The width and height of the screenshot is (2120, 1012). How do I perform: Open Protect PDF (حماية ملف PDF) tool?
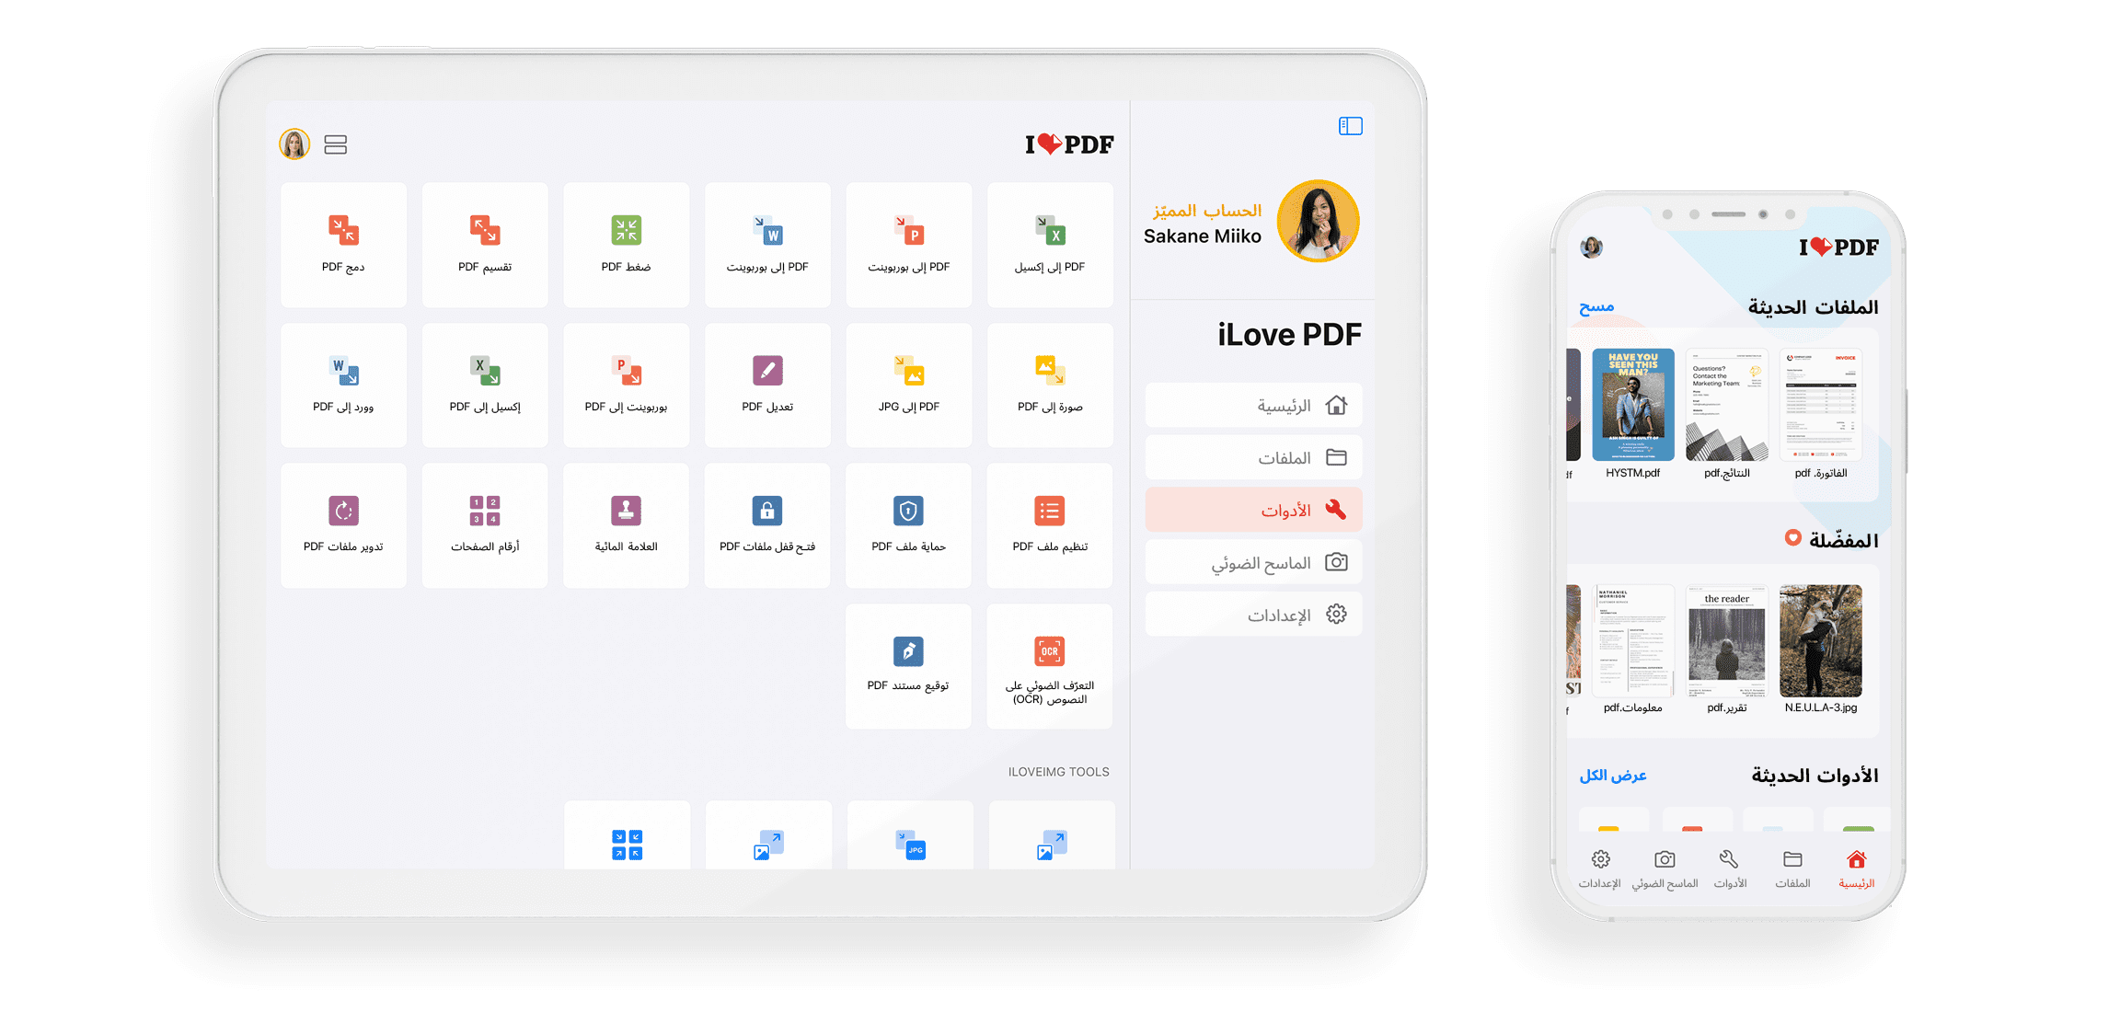pyautogui.click(x=908, y=525)
